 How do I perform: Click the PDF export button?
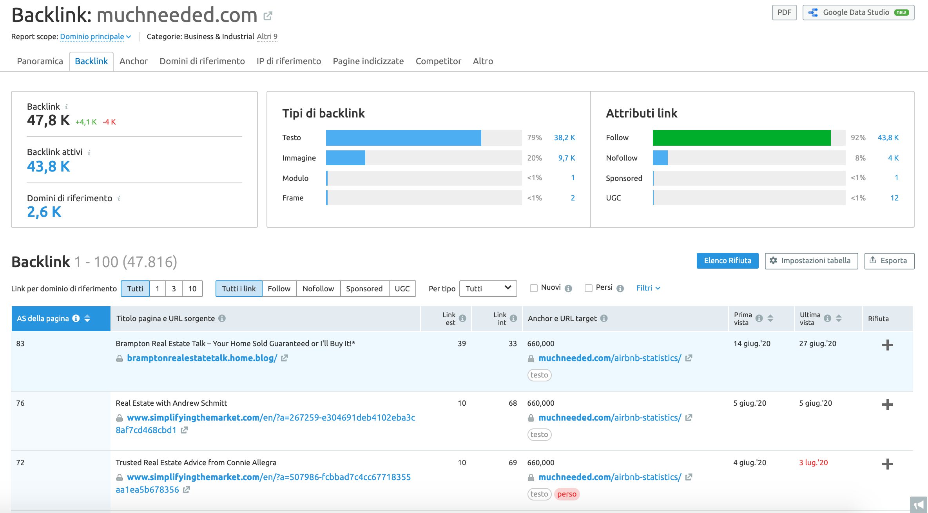(x=785, y=13)
